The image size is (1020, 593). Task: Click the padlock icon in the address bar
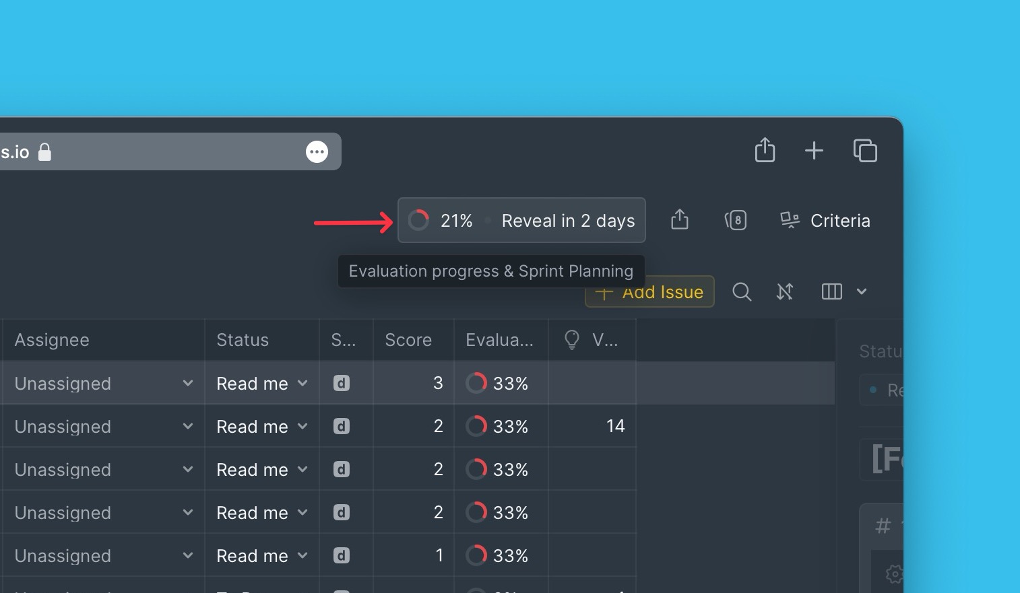coord(44,151)
